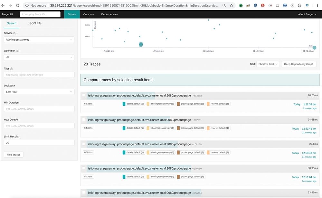Open the Dependencies page
The height and width of the screenshot is (198, 322).
[x=109, y=14]
